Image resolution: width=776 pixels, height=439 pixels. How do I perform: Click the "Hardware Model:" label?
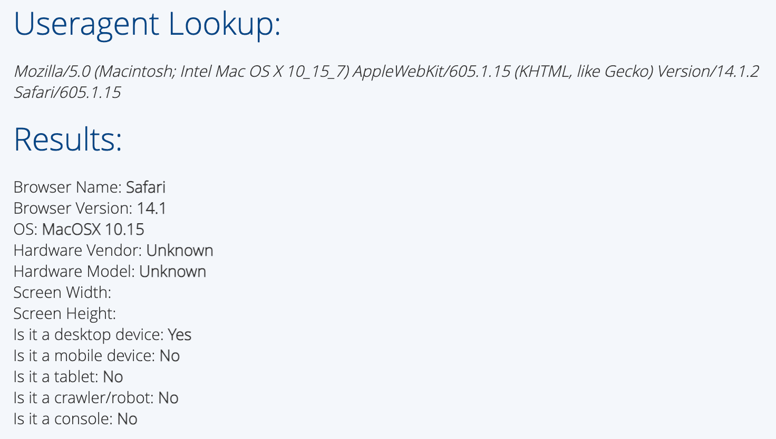pyautogui.click(x=74, y=272)
